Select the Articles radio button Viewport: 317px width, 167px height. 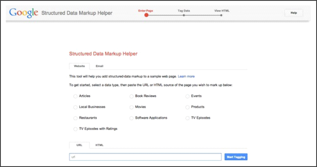[x=75, y=96]
